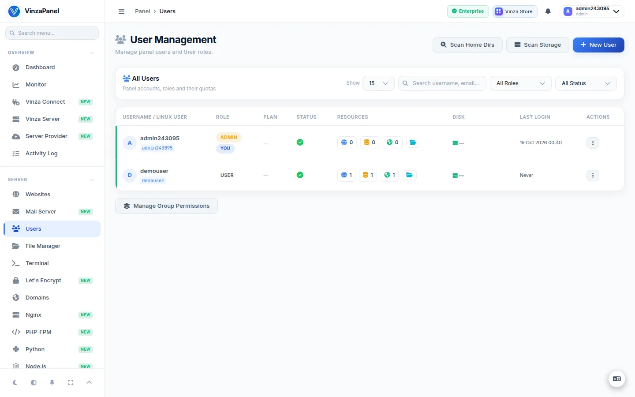The width and height of the screenshot is (635, 397).
Task: Toggle dark mode moon icon
Action: pyautogui.click(x=15, y=383)
